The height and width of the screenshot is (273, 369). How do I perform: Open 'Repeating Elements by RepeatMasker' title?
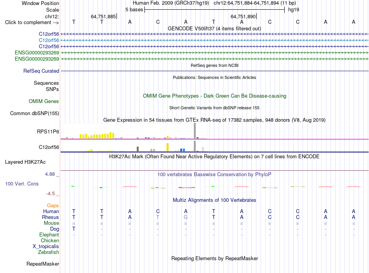214,258
